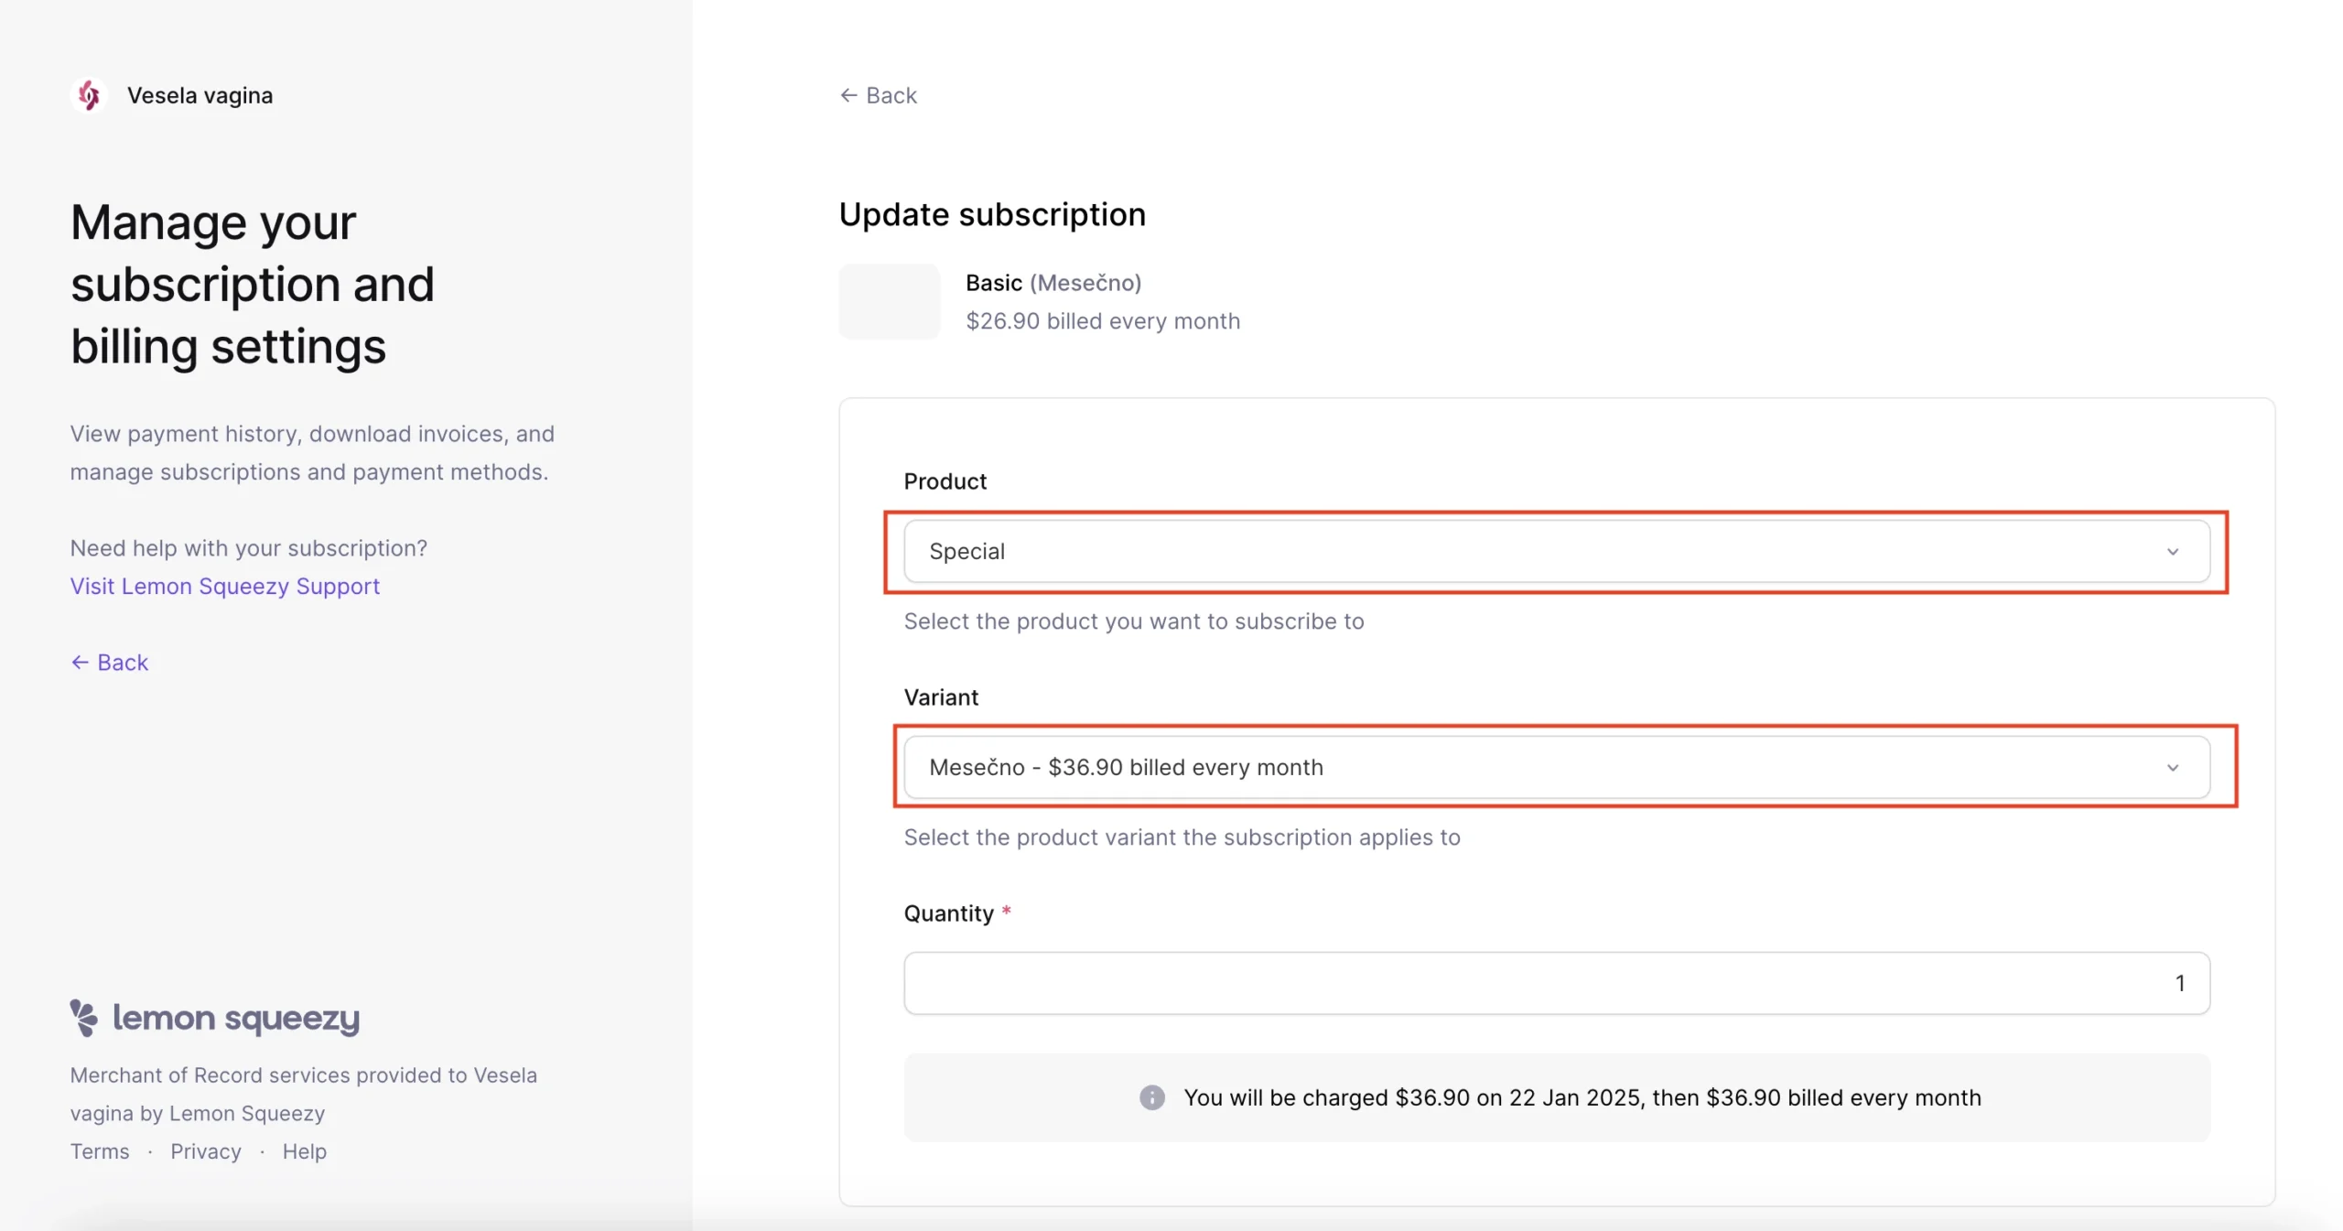
Task: Click the info icon in charge notice
Action: (1151, 1097)
